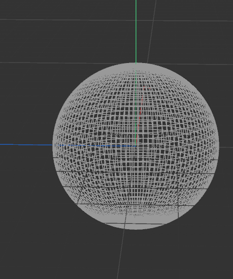Click the sphere's leftmost silhouette edge
The width and height of the screenshot is (233, 279).
point(53,146)
